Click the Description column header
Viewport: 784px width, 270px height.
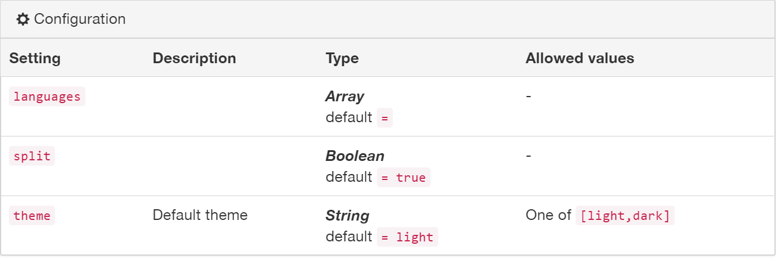(x=194, y=58)
